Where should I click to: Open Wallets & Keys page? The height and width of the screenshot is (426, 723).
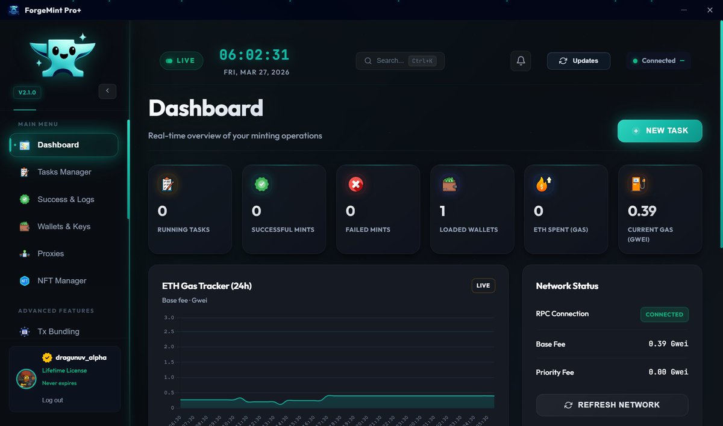pyautogui.click(x=64, y=226)
